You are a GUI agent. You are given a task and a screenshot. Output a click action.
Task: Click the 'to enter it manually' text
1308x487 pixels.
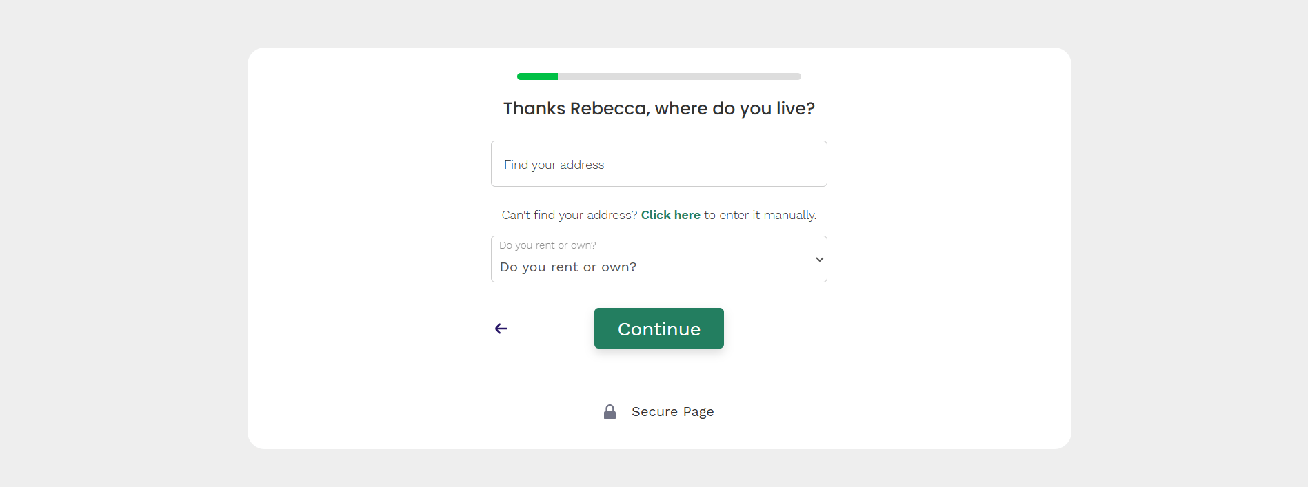point(760,215)
